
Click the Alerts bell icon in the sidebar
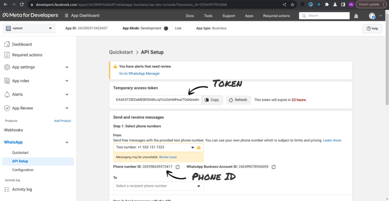point(7,94)
